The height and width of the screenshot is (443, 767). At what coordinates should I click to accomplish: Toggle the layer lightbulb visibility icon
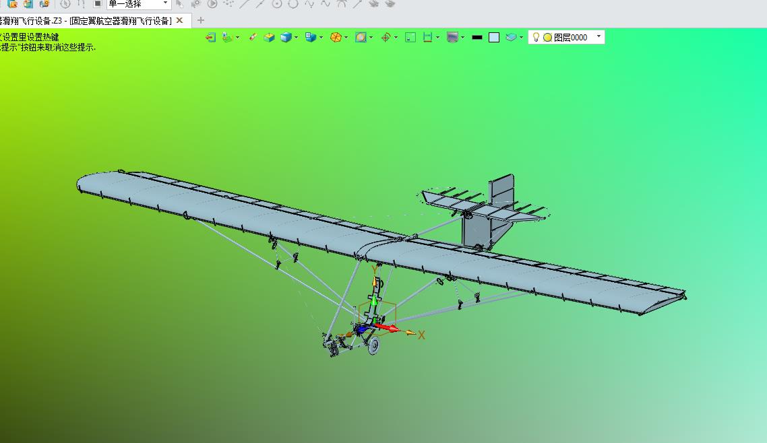(x=536, y=37)
